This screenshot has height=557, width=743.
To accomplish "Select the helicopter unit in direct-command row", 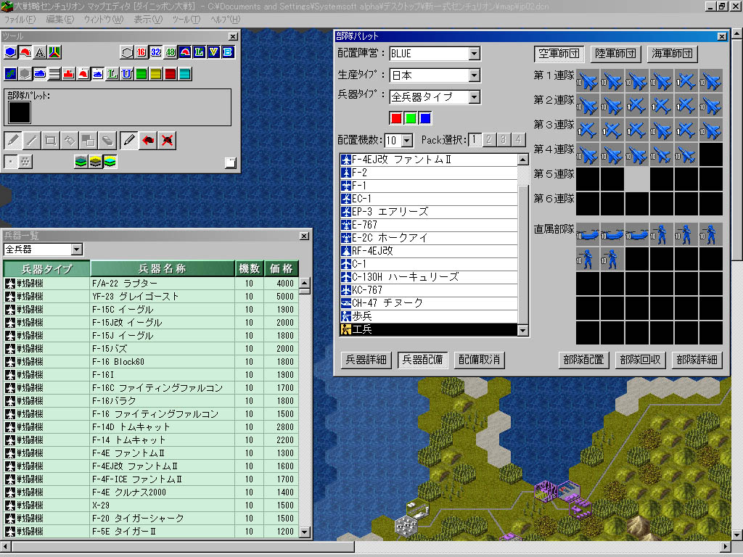I will click(588, 234).
